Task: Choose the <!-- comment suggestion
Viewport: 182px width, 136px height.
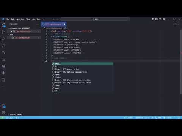Action: point(82,91)
